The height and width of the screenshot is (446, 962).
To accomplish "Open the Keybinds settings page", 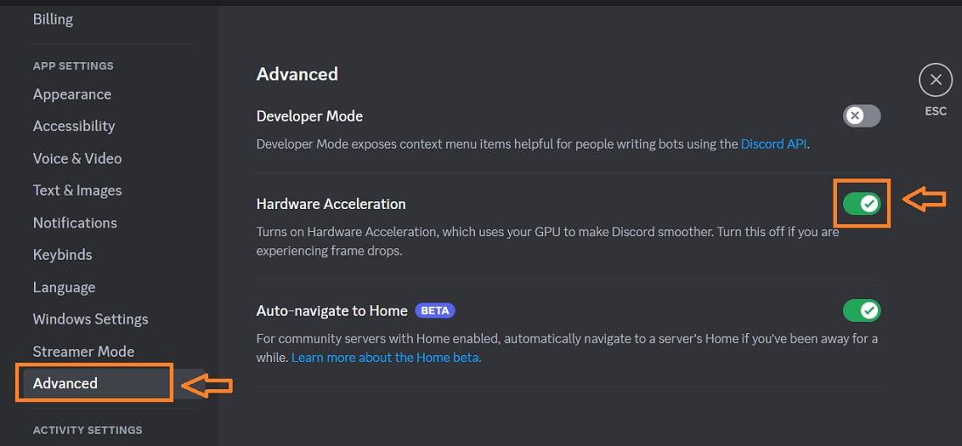I will (x=62, y=254).
